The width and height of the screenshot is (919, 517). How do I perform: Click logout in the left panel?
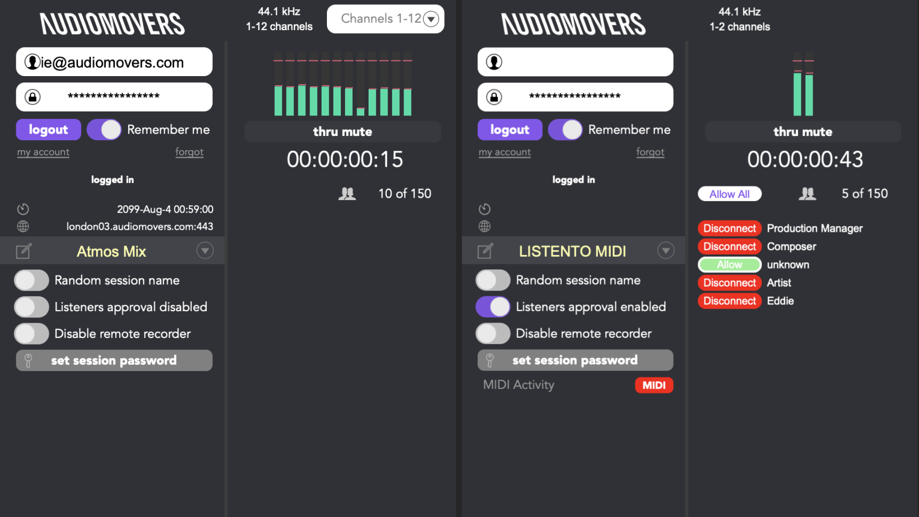click(x=48, y=130)
